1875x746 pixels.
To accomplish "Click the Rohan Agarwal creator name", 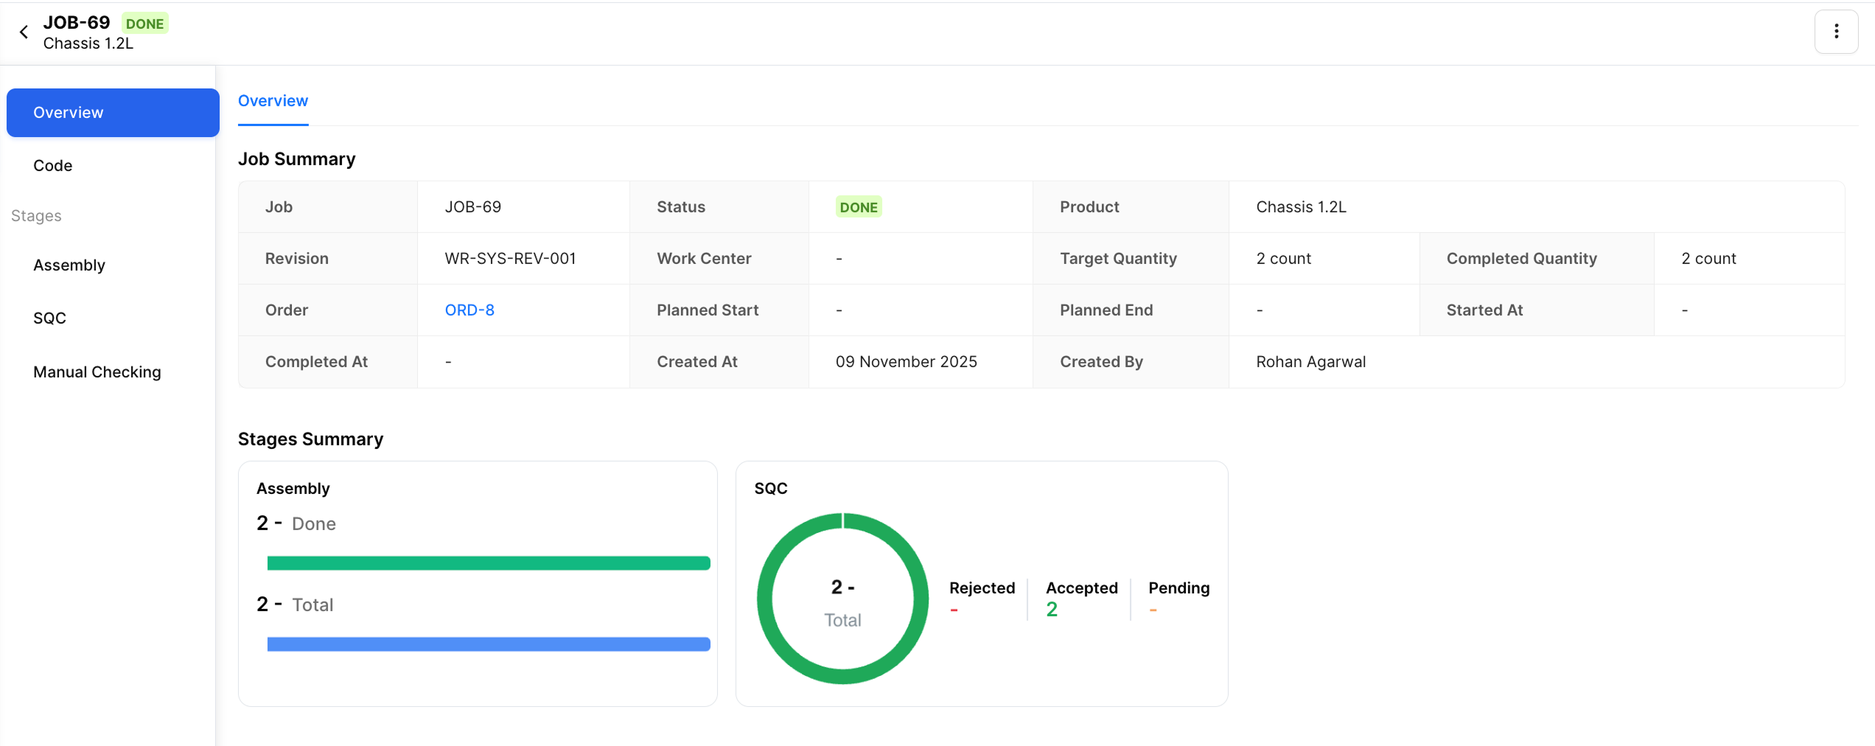I will [1310, 362].
